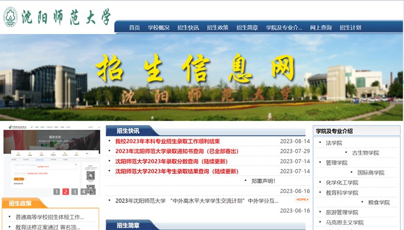Open the 管理学院 college link

(336, 163)
